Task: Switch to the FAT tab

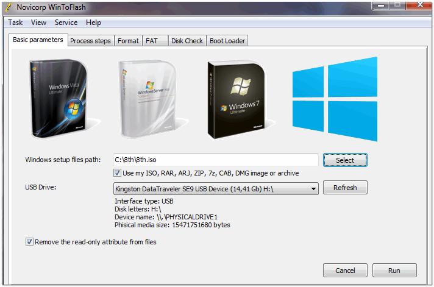Action: (x=155, y=41)
